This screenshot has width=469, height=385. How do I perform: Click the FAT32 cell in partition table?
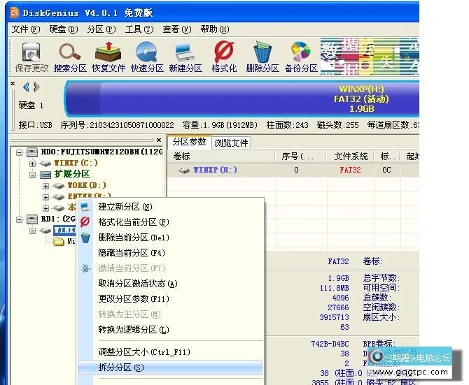tap(350, 170)
